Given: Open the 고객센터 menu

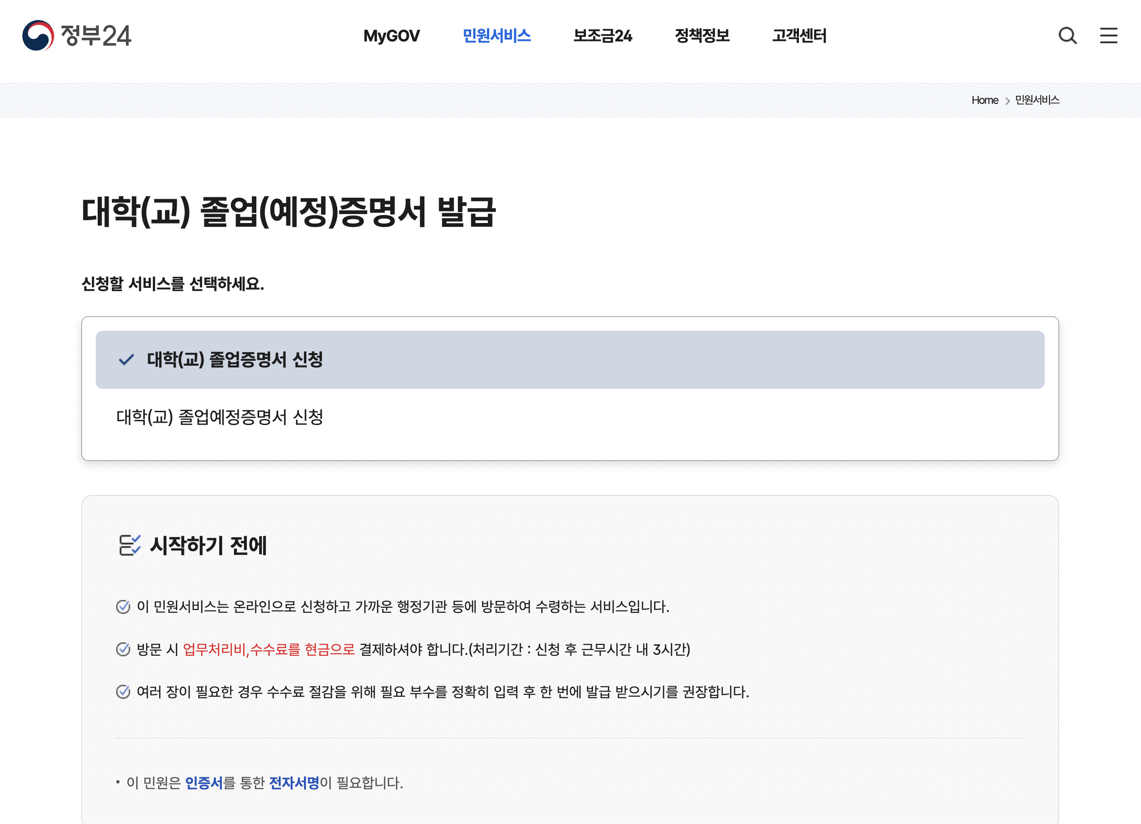Looking at the screenshot, I should click(799, 36).
